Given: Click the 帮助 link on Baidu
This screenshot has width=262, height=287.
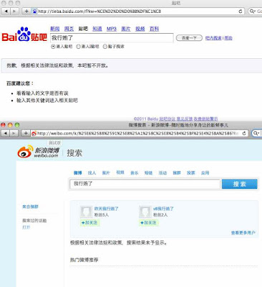Looking at the screenshot, I should tap(228, 38).
